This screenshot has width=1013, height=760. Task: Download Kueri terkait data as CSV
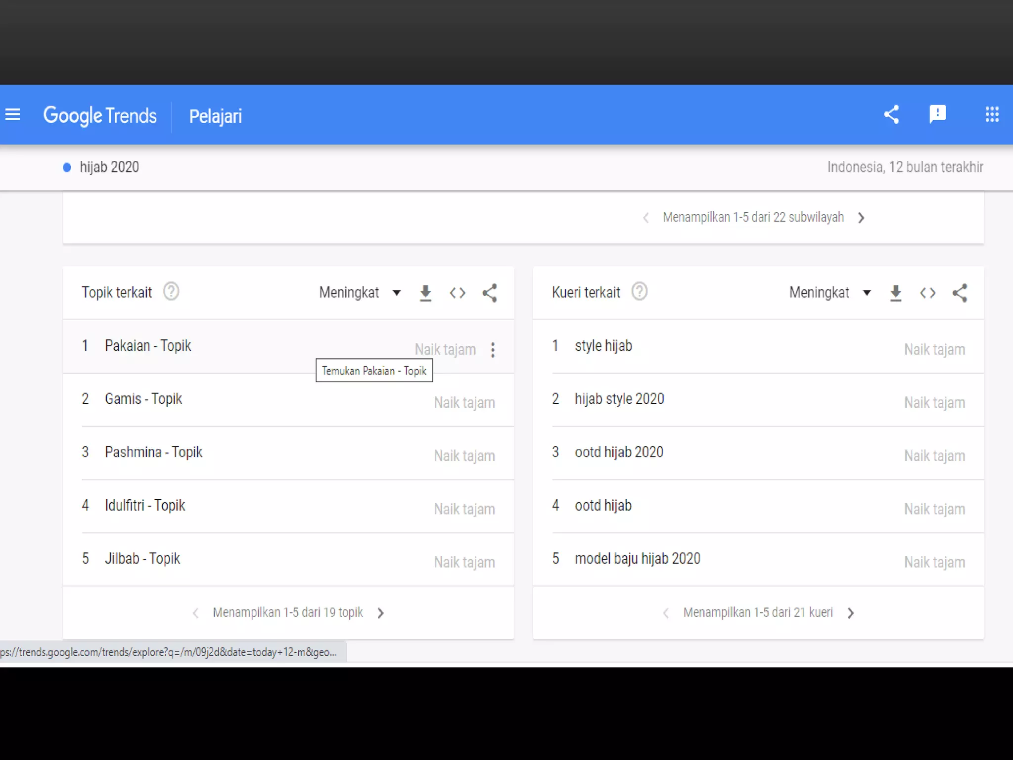tap(896, 293)
